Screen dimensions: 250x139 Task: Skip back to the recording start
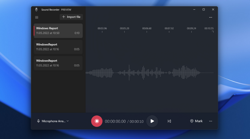point(169,121)
